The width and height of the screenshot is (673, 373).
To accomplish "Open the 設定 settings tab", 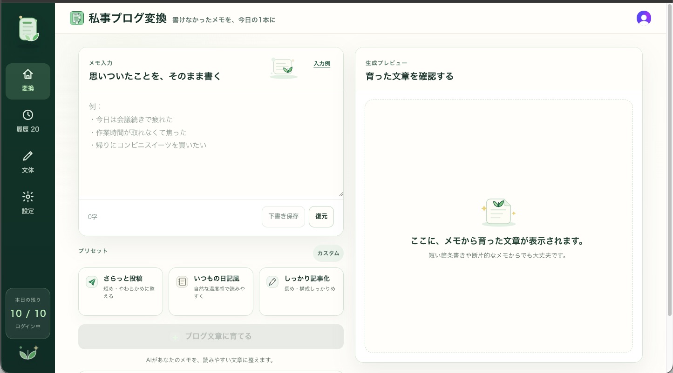I will click(x=28, y=204).
